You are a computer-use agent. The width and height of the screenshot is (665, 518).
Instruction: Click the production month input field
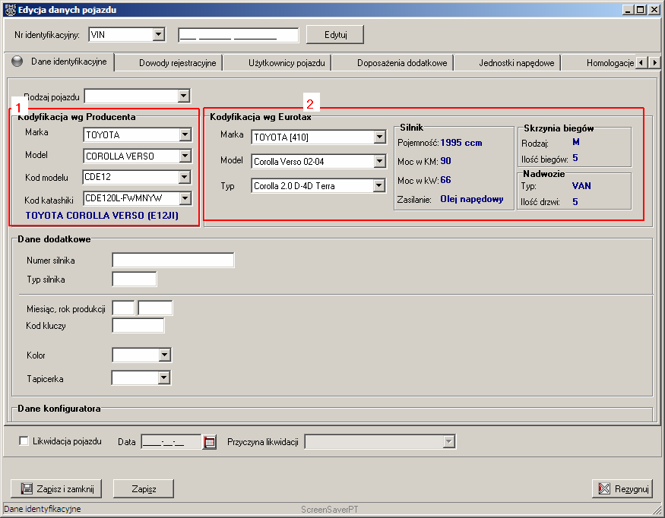123,308
